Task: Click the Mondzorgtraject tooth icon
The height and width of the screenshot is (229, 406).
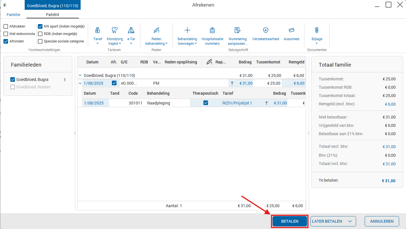Action: [x=114, y=30]
